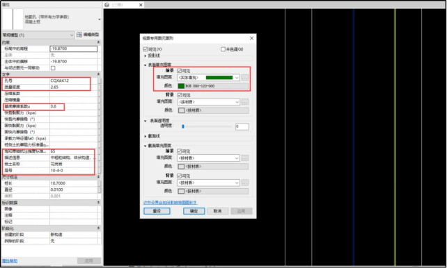
Task: Open browse button beside cut background fill pattern
Action: tap(244, 183)
